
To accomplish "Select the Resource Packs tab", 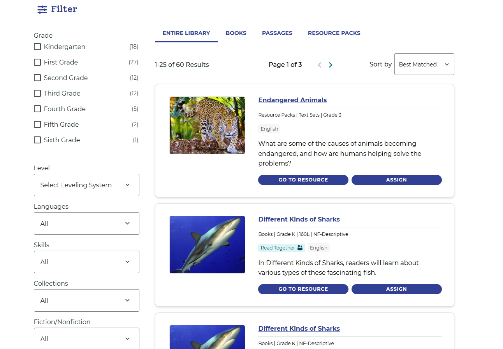I will [x=334, y=33].
